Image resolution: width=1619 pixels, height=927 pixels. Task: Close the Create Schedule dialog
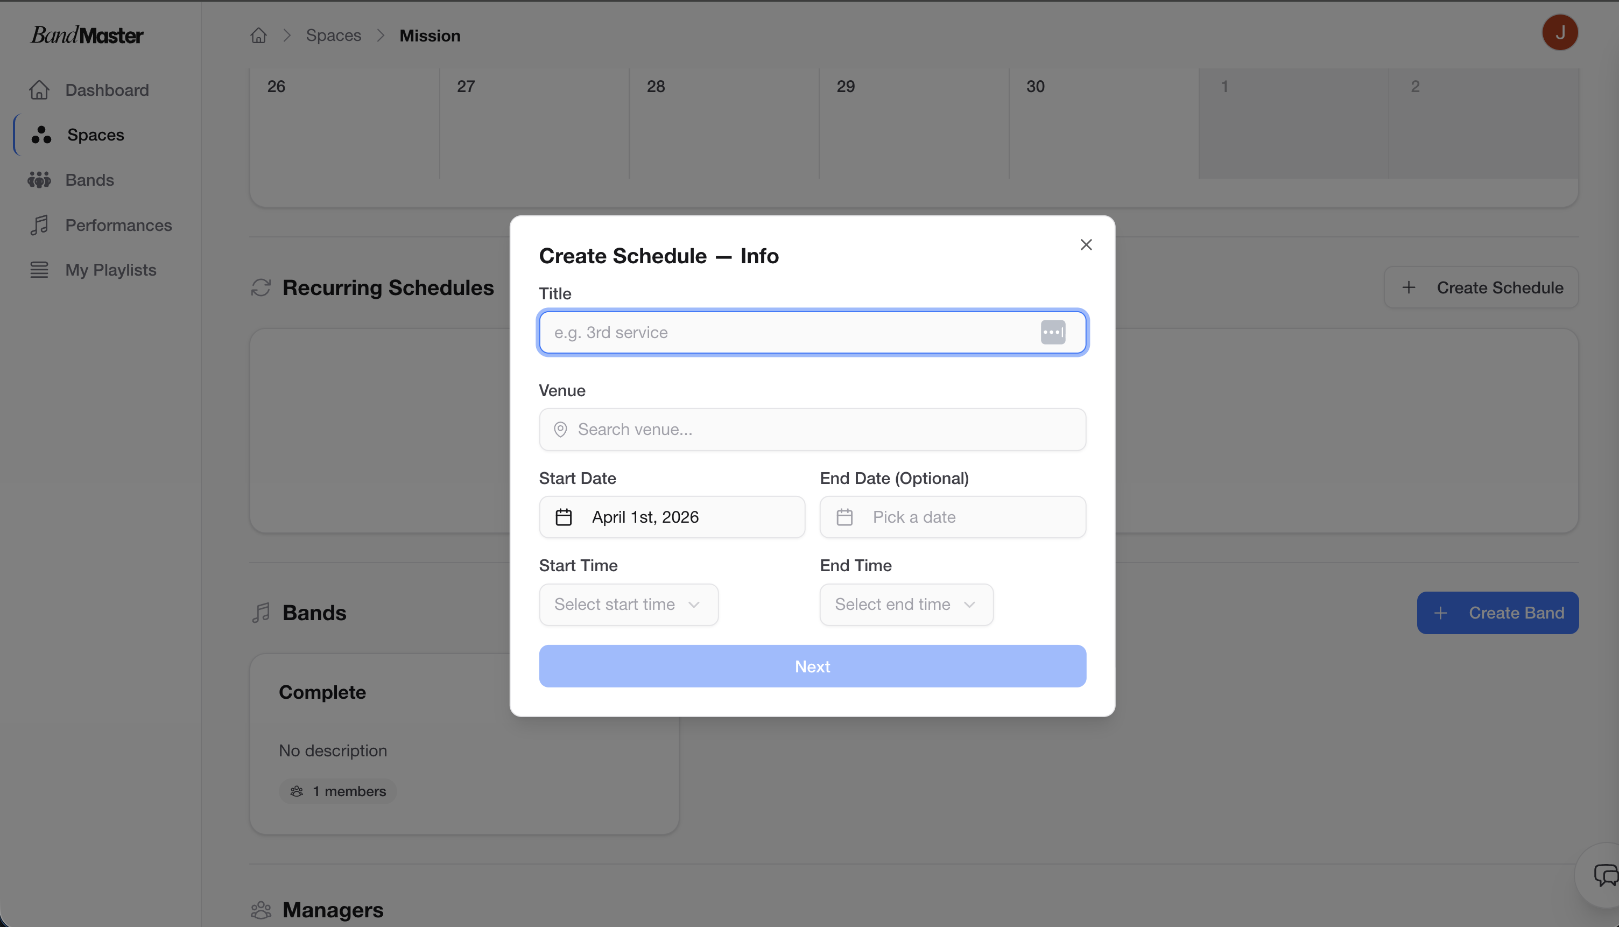click(x=1086, y=245)
